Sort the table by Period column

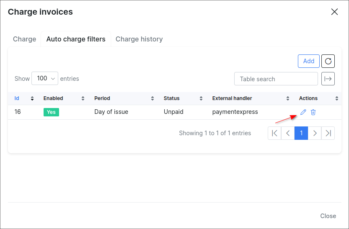point(124,98)
